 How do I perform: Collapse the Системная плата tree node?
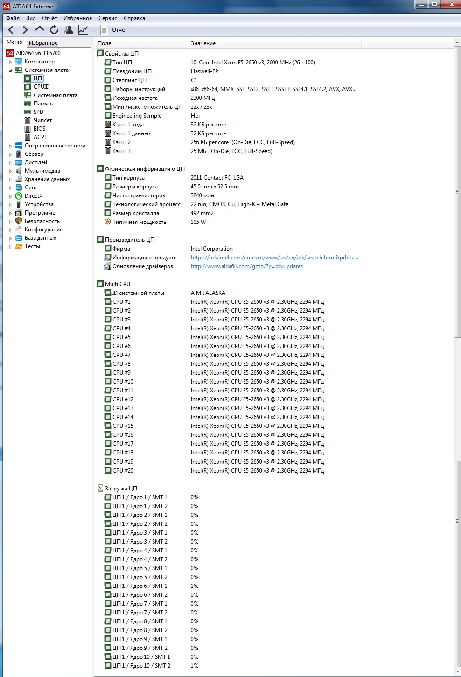pyautogui.click(x=11, y=70)
